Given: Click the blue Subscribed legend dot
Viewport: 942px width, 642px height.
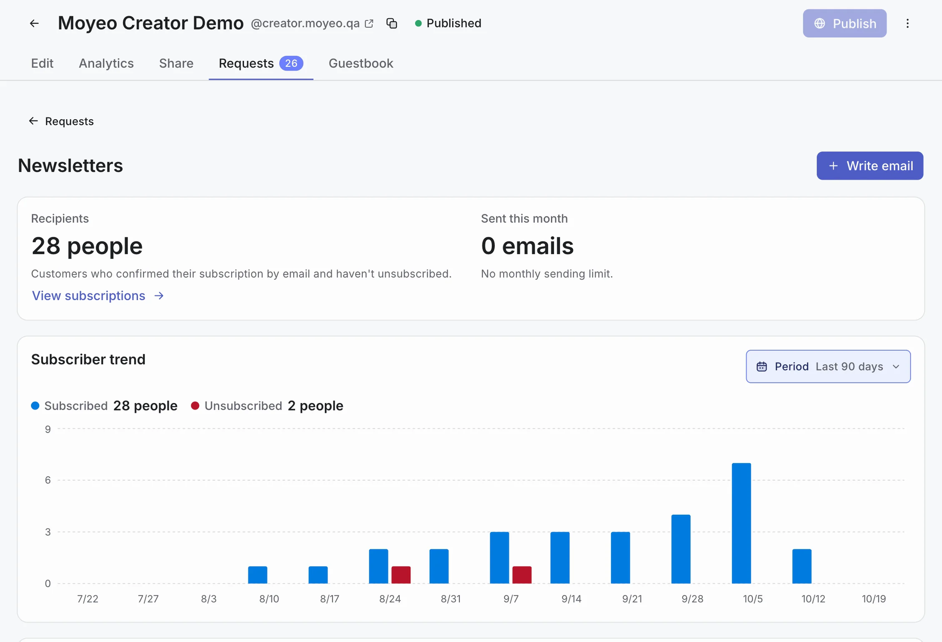Looking at the screenshot, I should 35,406.
